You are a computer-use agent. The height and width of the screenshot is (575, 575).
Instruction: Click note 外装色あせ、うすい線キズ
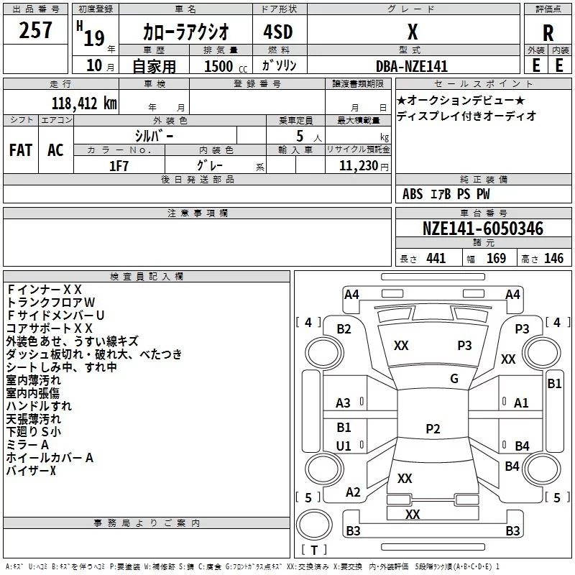(x=72, y=341)
